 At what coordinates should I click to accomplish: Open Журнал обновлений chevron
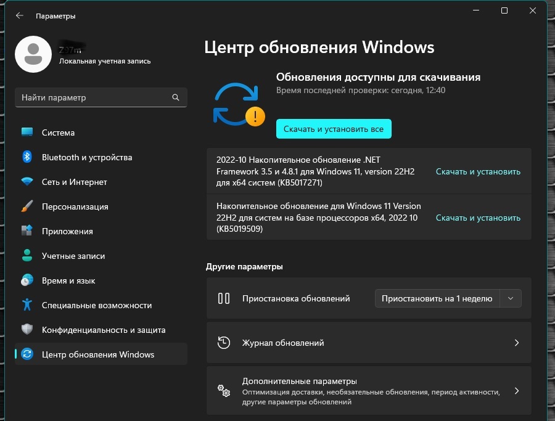pos(516,343)
